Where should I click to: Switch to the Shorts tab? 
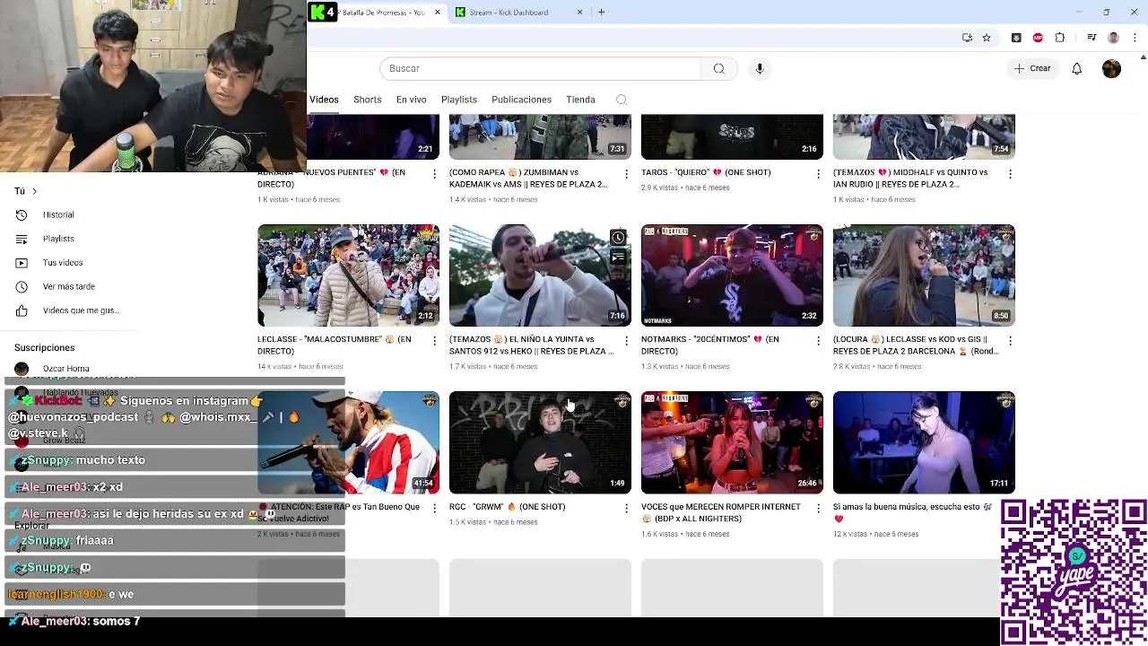(x=367, y=100)
